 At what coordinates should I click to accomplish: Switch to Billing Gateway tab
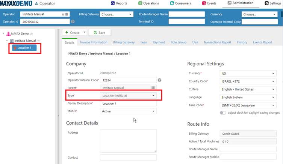coord(124,42)
